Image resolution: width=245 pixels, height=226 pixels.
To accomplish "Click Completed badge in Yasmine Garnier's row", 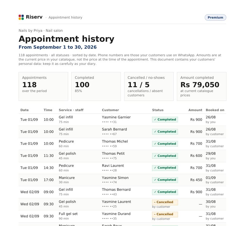I will pyautogui.click(x=165, y=119).
